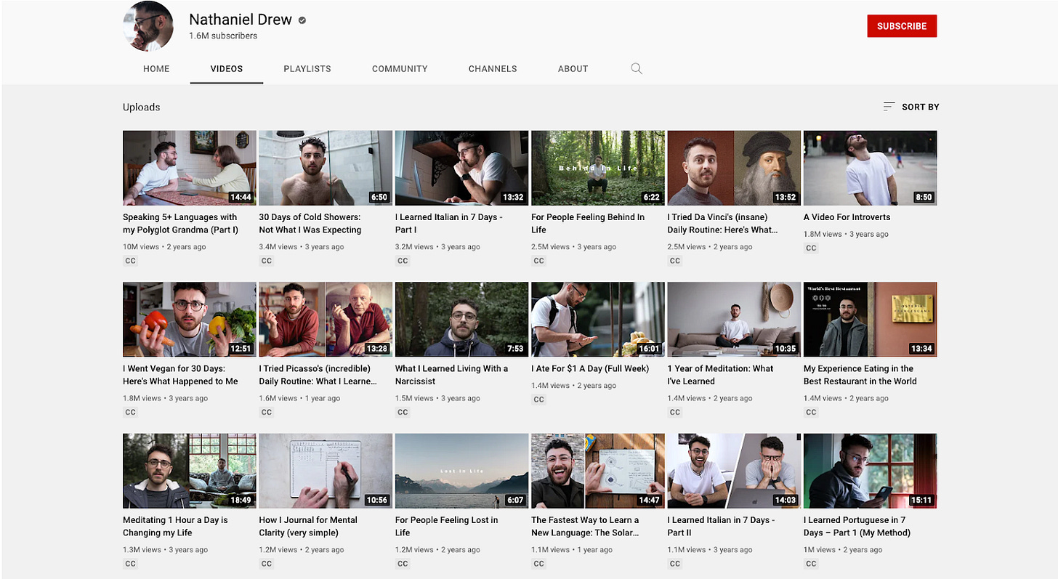Click the $1 A Day thumbnail with 16:01 duration
The height and width of the screenshot is (579, 1058).
click(598, 320)
